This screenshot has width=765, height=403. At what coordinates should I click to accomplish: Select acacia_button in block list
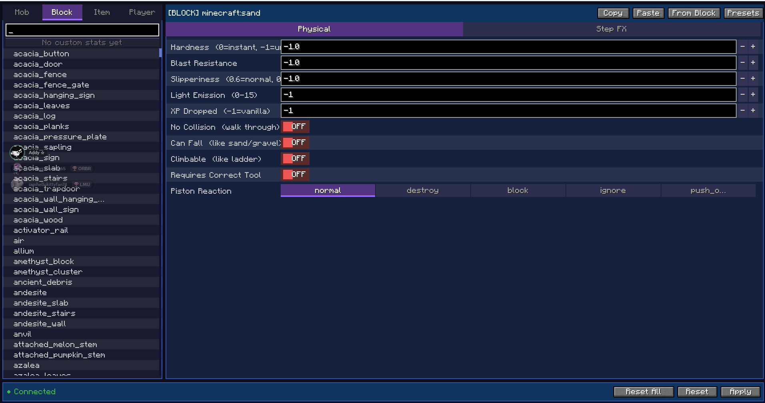pyautogui.click(x=81, y=54)
